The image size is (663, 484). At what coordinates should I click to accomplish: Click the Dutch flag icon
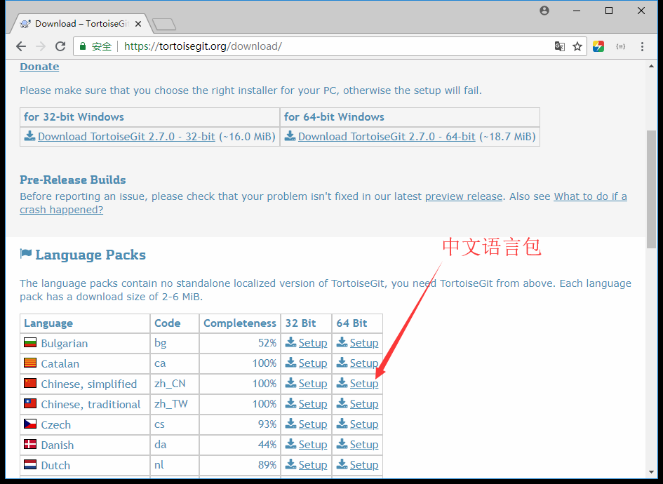(30, 464)
